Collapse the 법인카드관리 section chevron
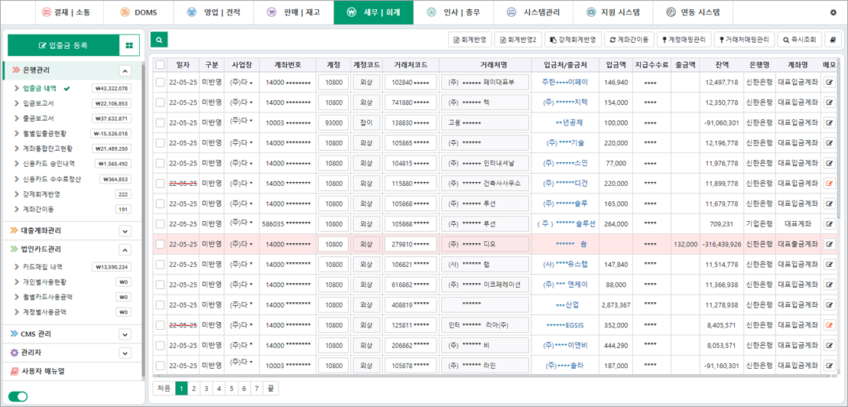The width and height of the screenshot is (848, 407). [125, 250]
